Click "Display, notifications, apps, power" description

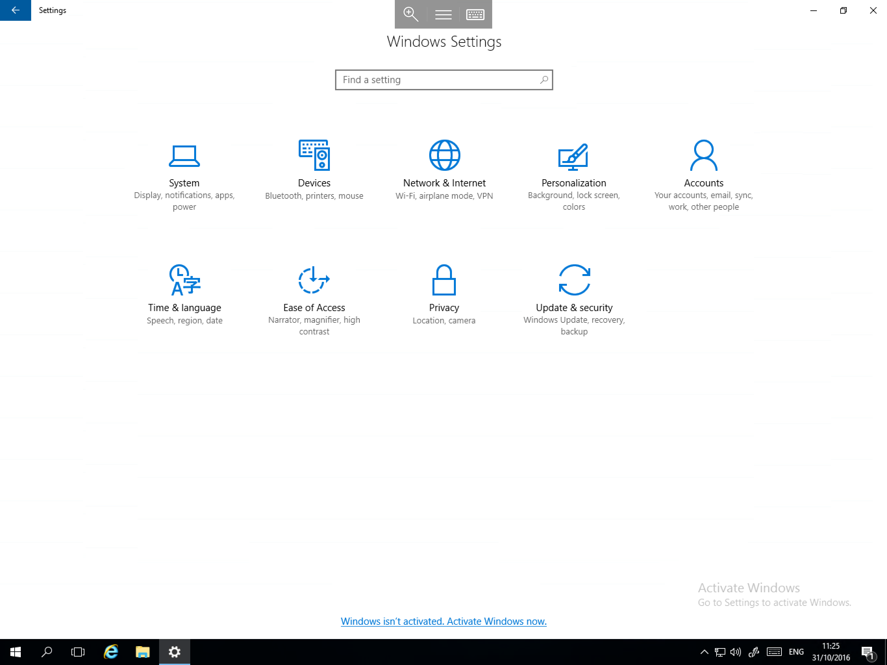tap(184, 201)
